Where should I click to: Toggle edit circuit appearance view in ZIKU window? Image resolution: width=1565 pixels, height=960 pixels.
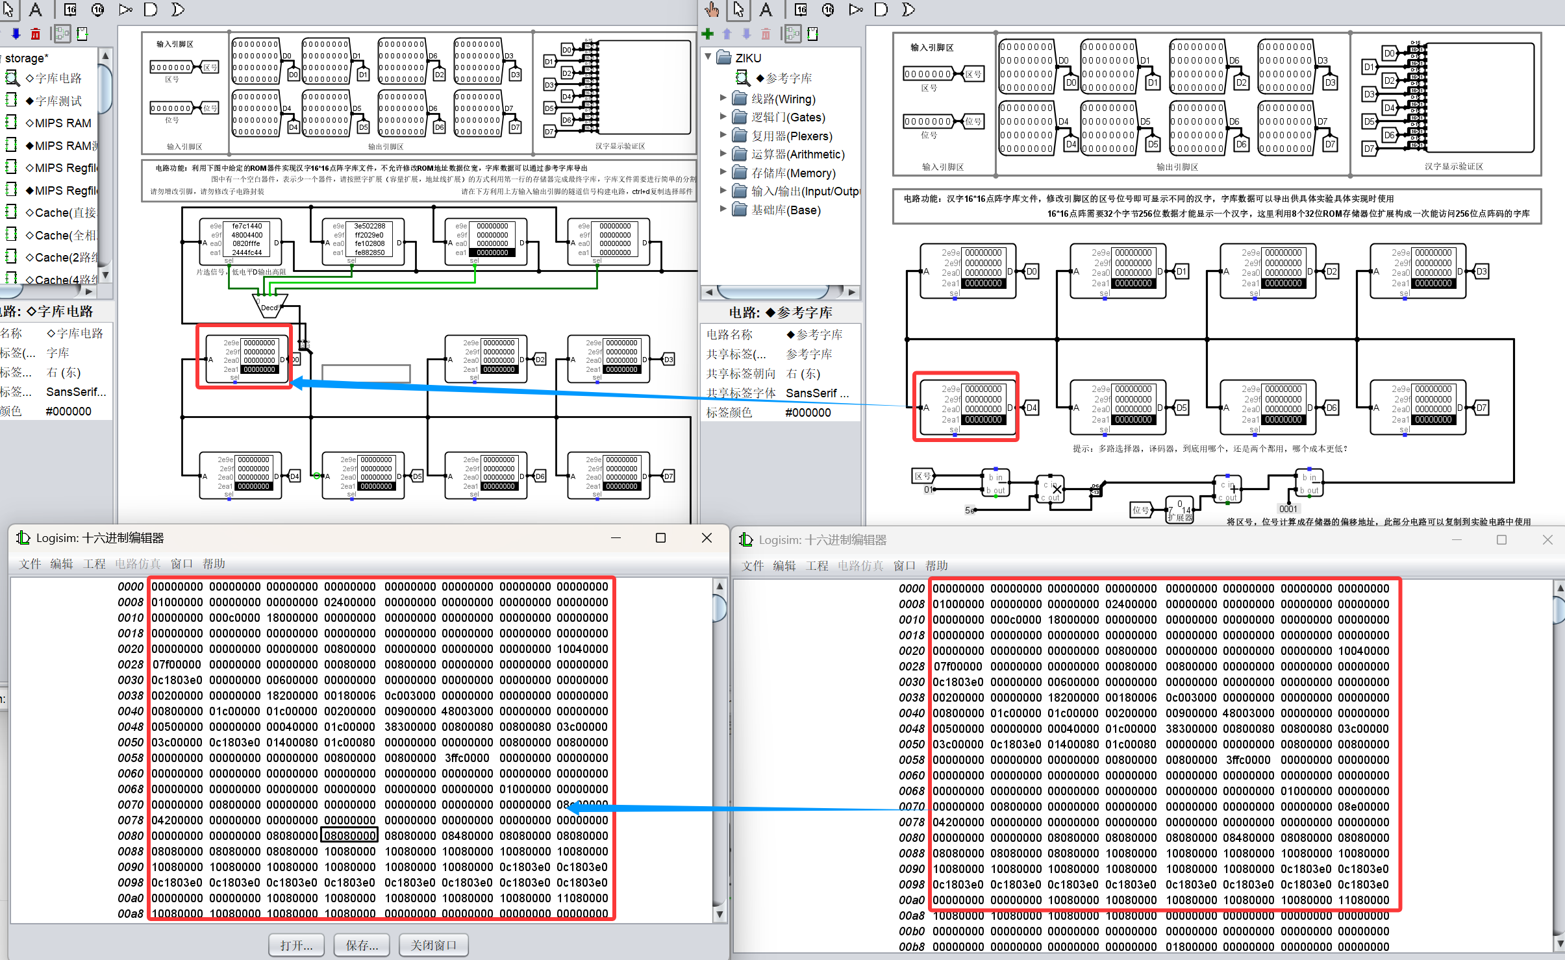tap(812, 34)
